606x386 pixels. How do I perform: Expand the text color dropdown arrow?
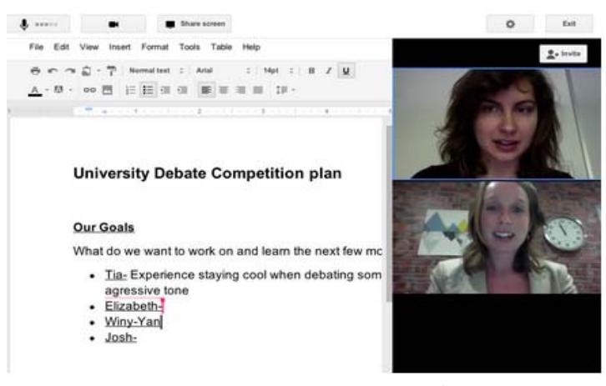[47, 90]
